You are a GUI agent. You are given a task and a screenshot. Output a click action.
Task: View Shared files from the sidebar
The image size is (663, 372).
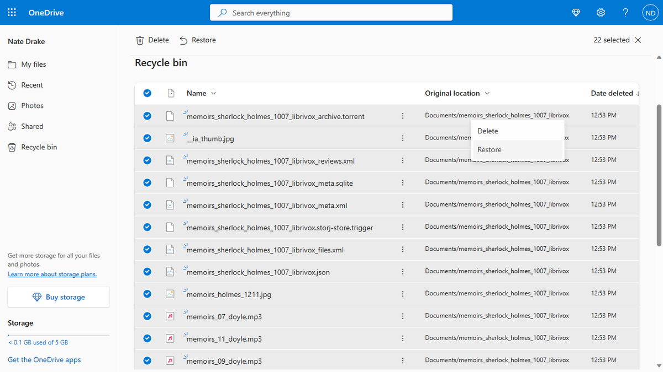[31, 126]
